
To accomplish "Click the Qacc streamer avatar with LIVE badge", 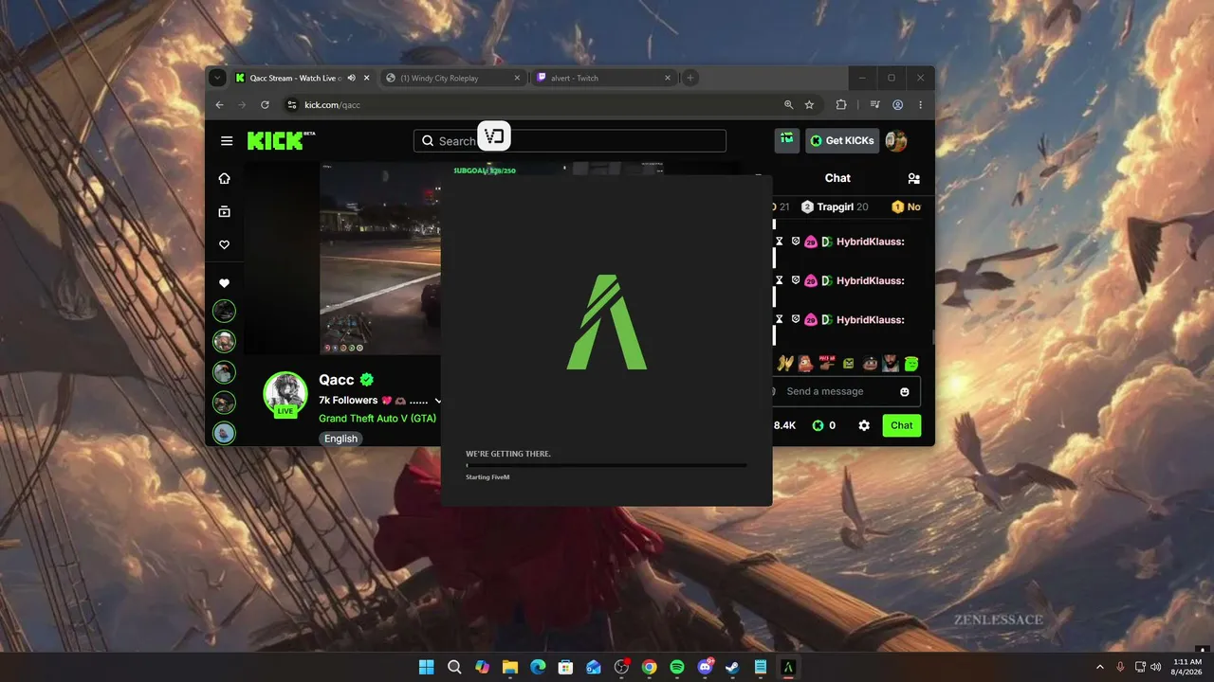I will 285,394.
